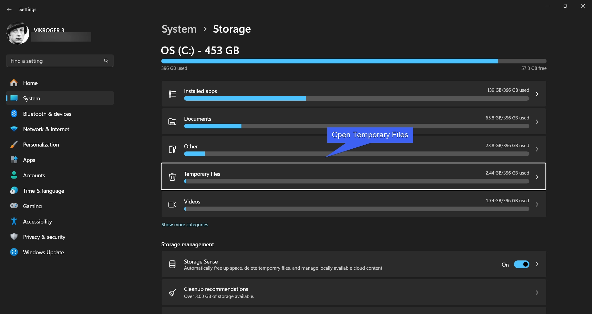The width and height of the screenshot is (592, 314).
Task: Click the Storage Sense drive icon
Action: (172, 264)
